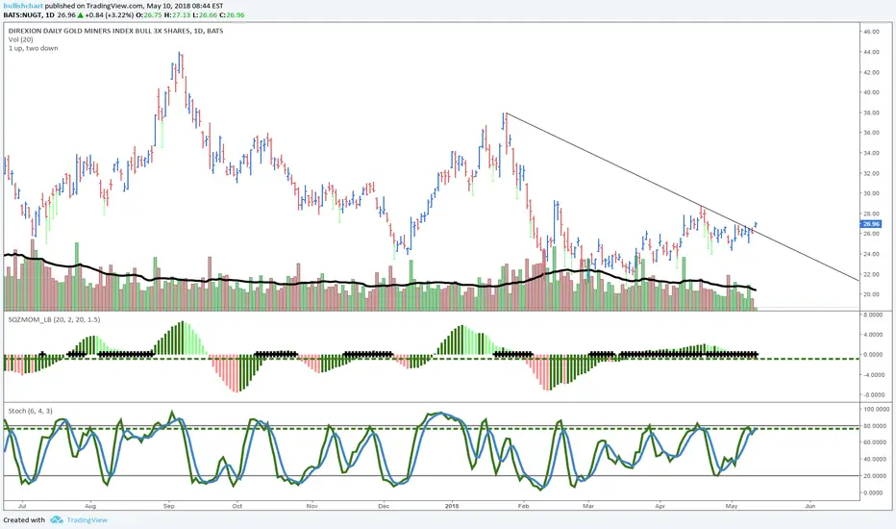Click the 24.00 price axis label
Screen dimensions: 896x529
tap(871, 255)
